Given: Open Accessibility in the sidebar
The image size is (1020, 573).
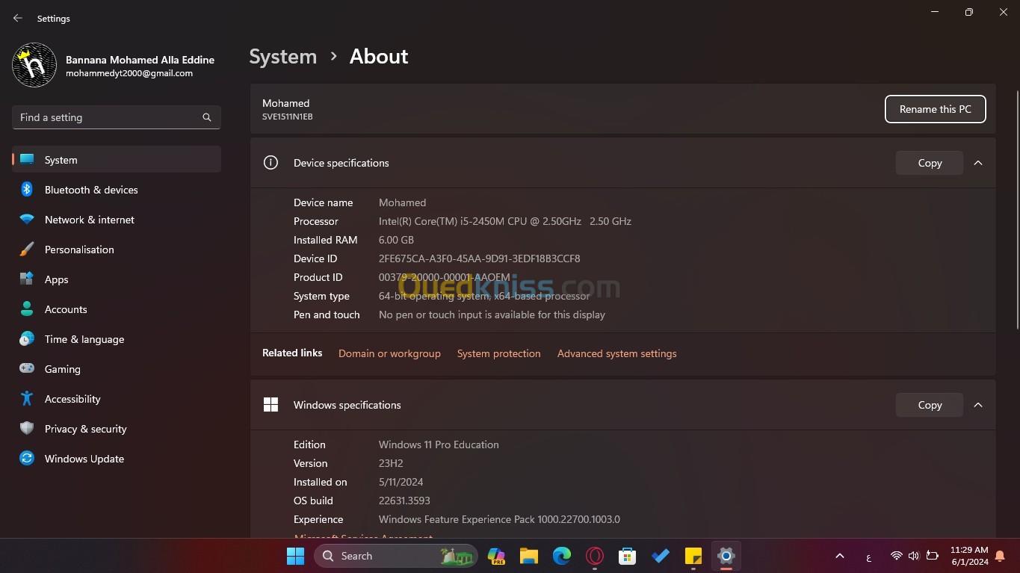Looking at the screenshot, I should pos(117,399).
